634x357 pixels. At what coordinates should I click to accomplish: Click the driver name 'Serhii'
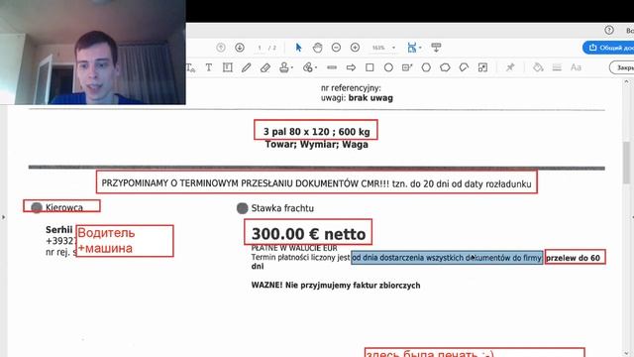59,230
